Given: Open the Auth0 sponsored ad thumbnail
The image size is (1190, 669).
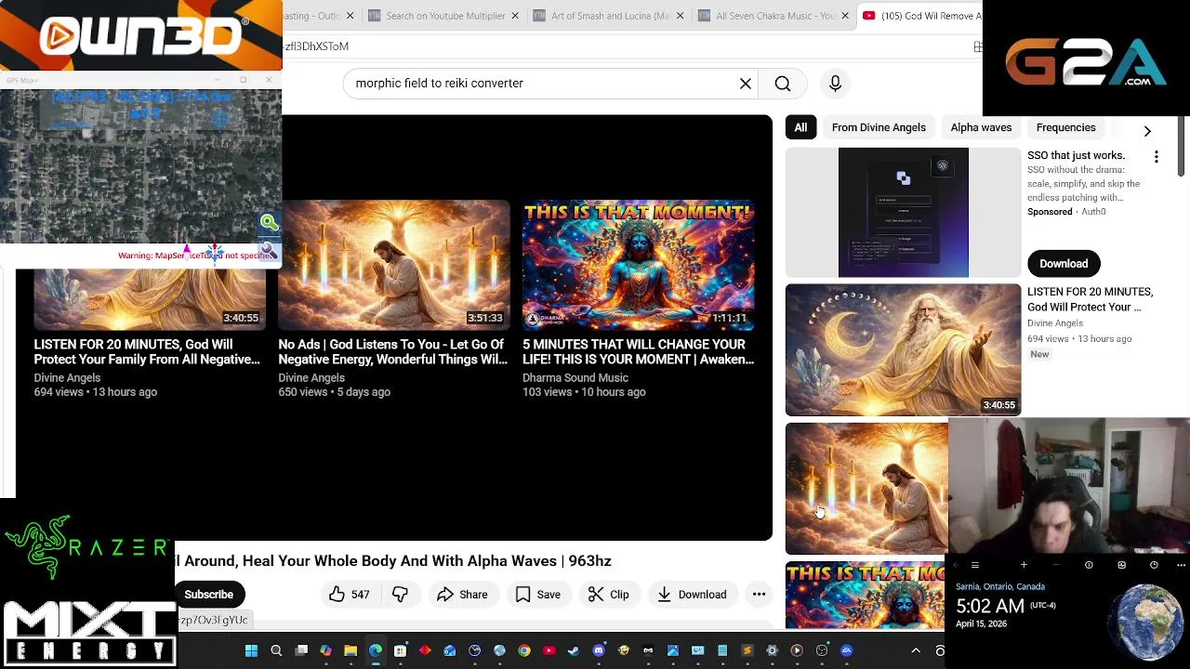Looking at the screenshot, I should tap(903, 213).
